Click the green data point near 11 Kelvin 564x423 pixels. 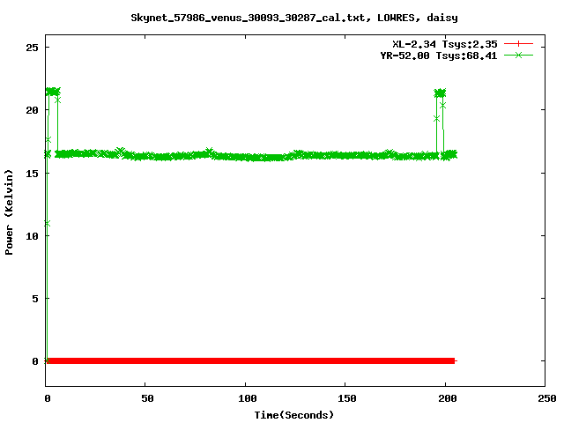(47, 224)
